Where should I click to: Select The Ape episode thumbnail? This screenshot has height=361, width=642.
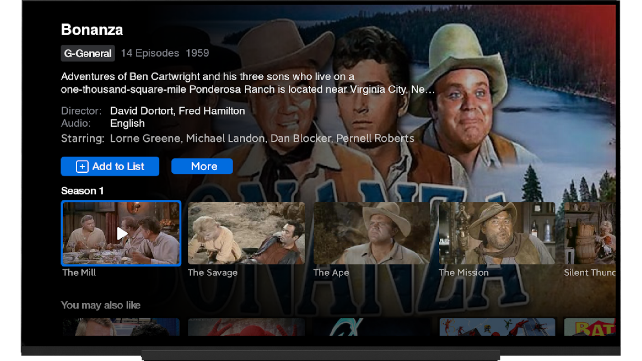point(372,233)
